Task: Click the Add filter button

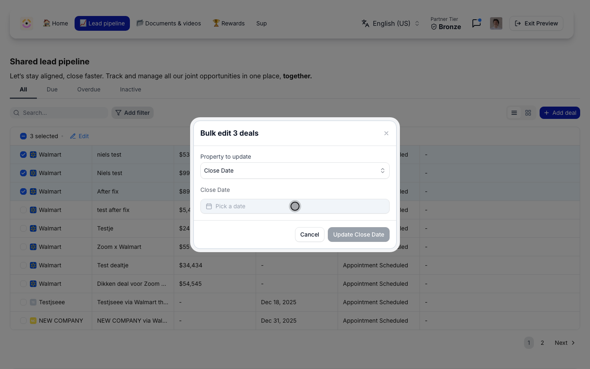Action: [132, 113]
